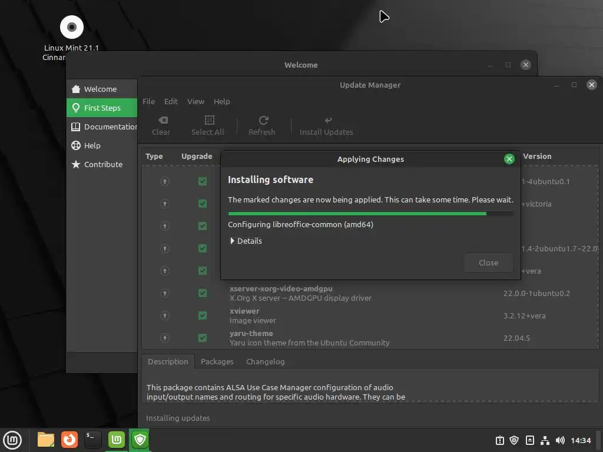Uncheck the xviewer upgrade checkbox
Screen dimensions: 603x452
tap(203, 315)
